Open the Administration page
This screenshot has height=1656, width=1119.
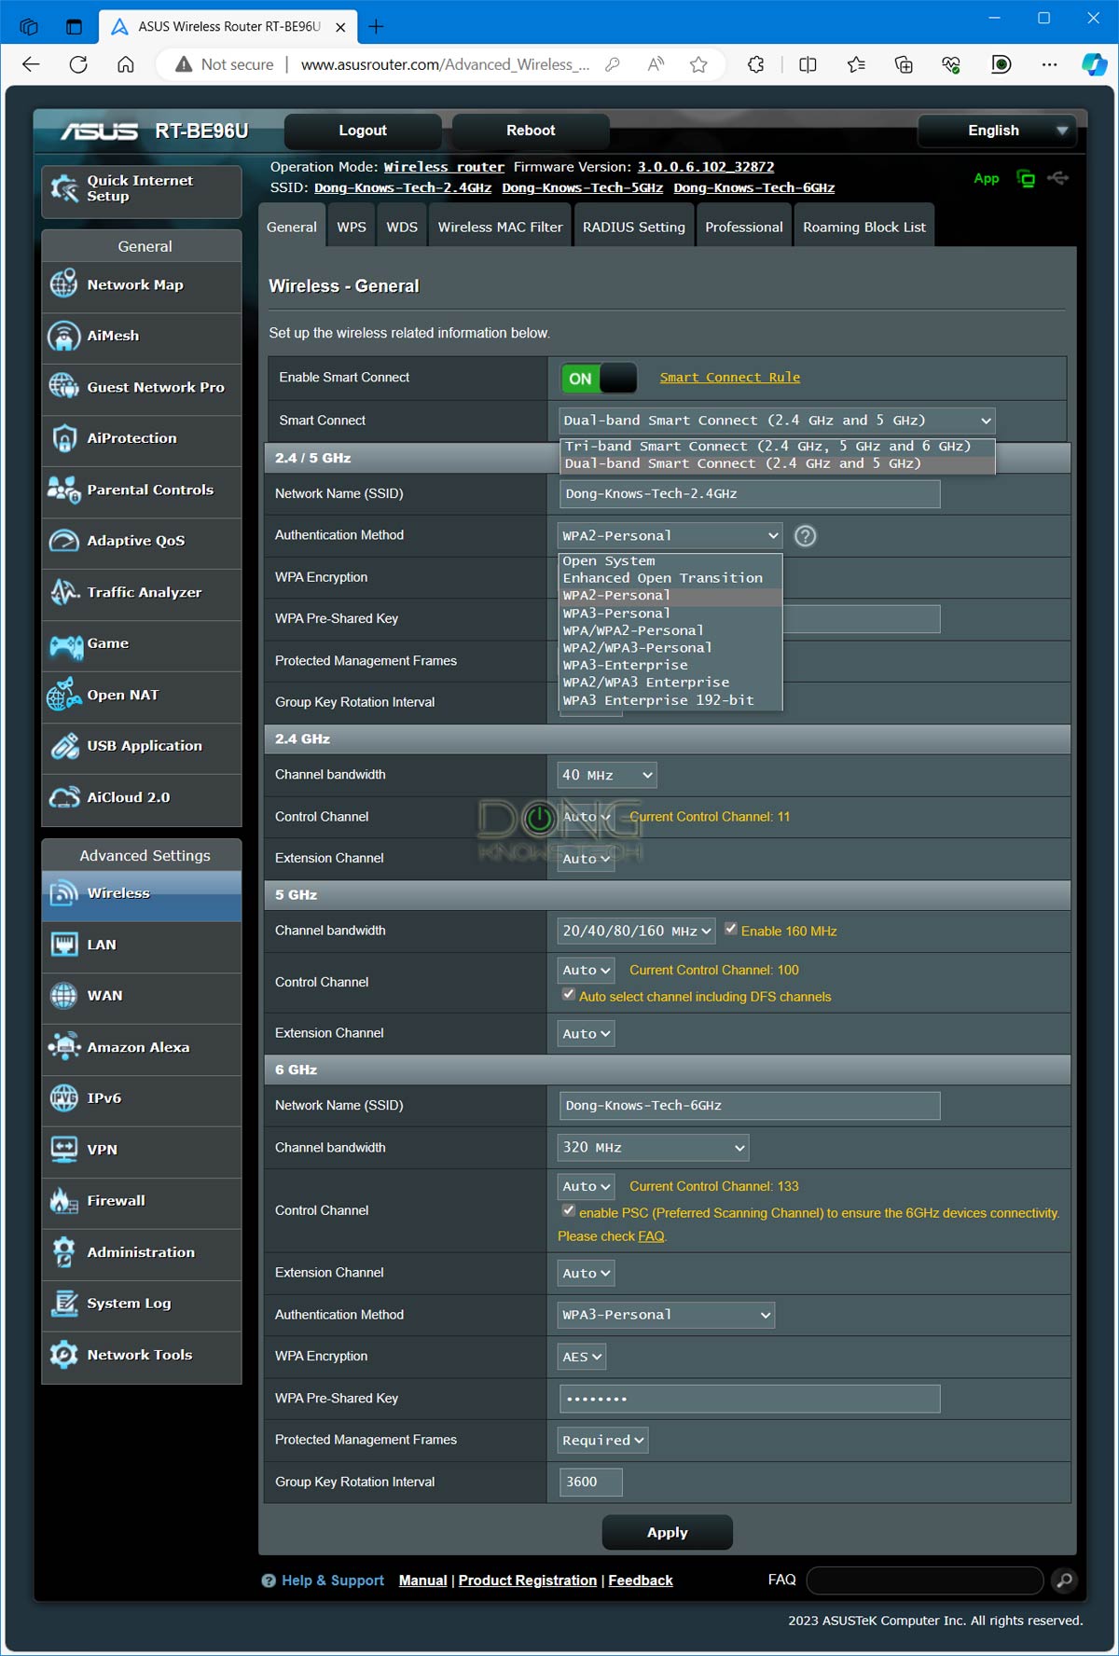click(142, 1253)
